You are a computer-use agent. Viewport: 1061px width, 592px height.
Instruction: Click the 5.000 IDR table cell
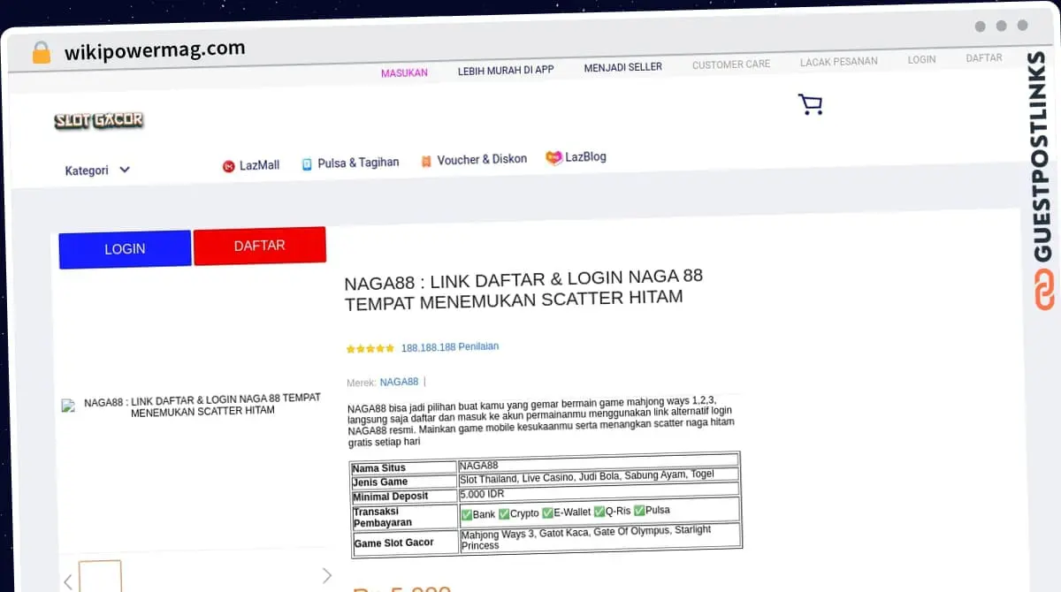[x=599, y=490]
